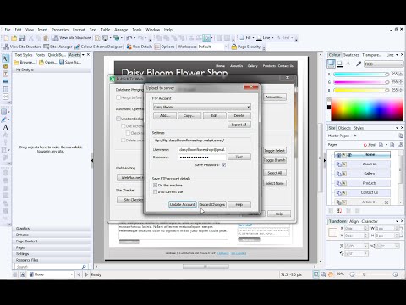Switch to the Objects tab
Viewport: 406px width, 305px height.
(x=344, y=128)
